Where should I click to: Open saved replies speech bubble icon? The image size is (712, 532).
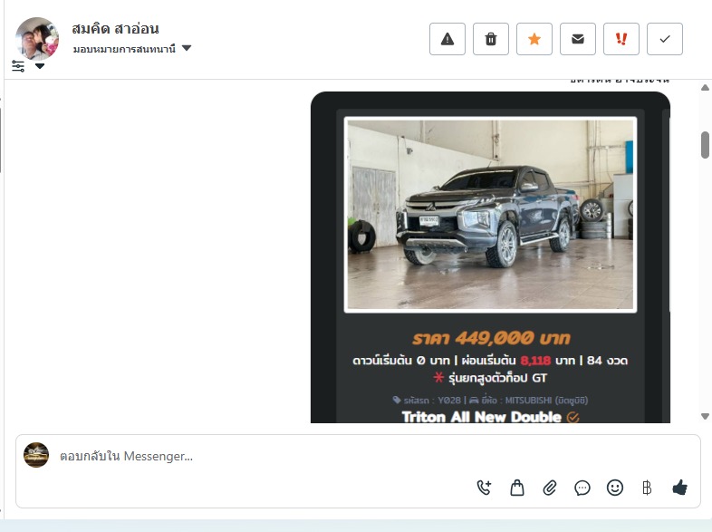point(582,488)
